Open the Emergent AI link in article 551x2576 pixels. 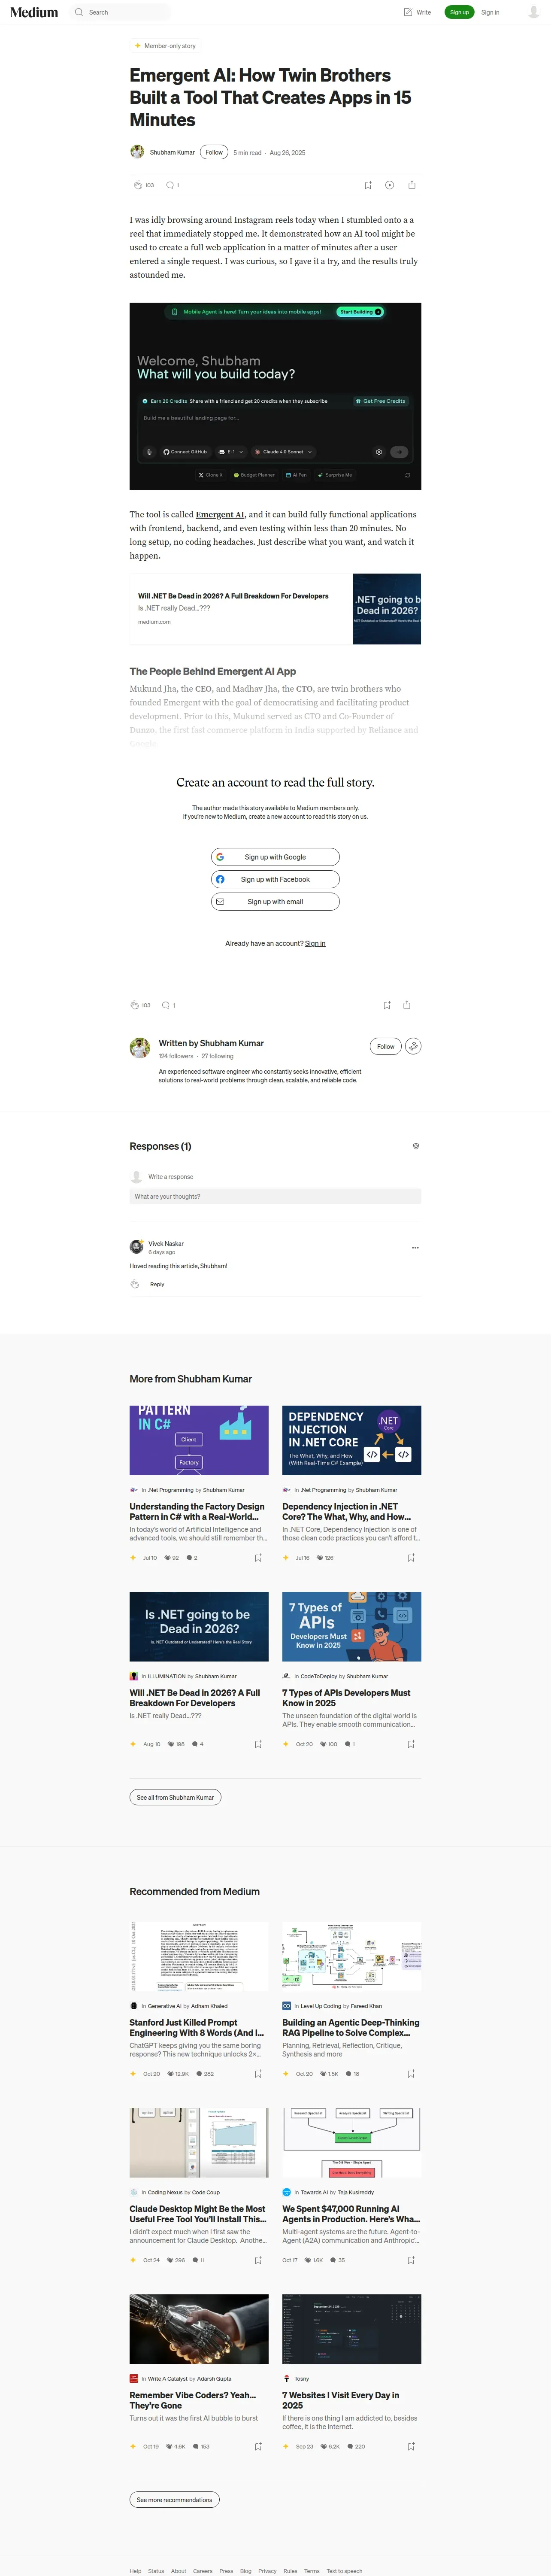click(220, 514)
